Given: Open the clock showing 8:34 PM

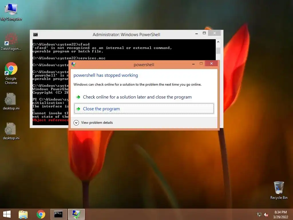Looking at the screenshot, I should pos(280,214).
